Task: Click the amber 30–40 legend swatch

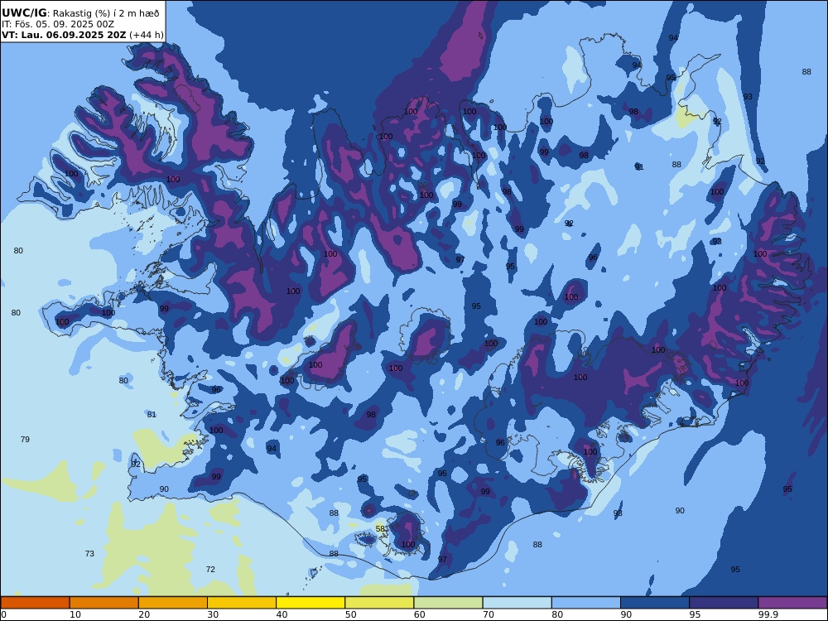Action: (x=242, y=603)
